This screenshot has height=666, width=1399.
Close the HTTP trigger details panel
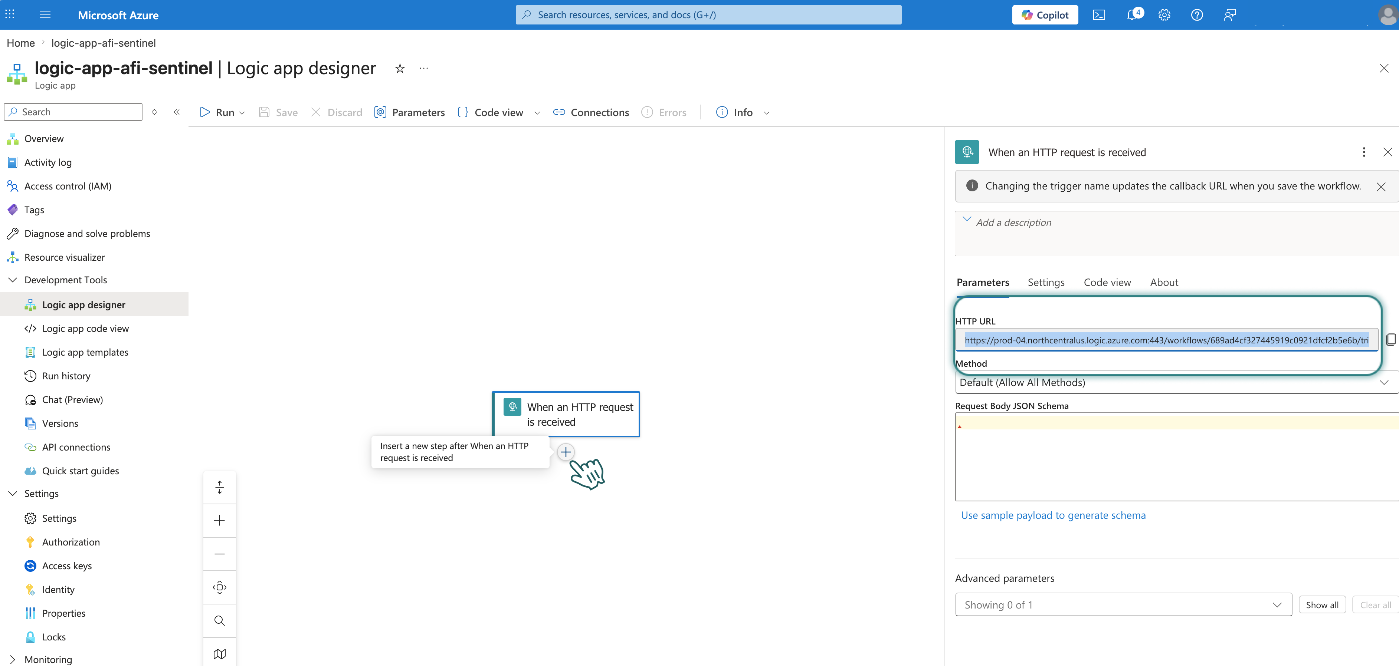click(1387, 152)
